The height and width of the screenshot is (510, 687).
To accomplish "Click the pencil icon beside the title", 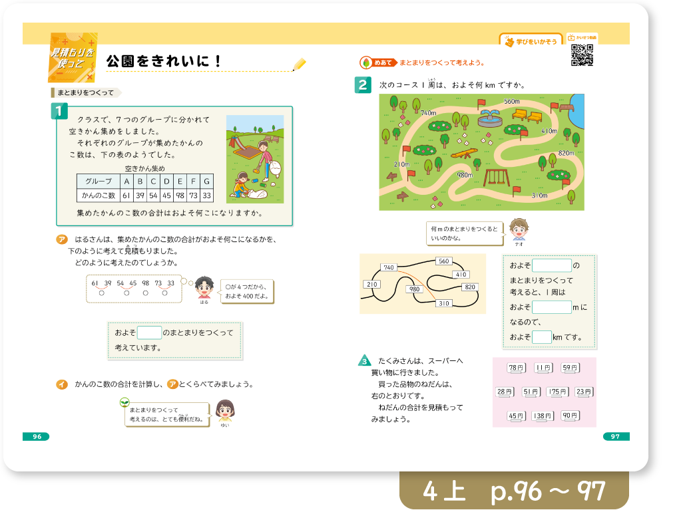I will (x=300, y=64).
